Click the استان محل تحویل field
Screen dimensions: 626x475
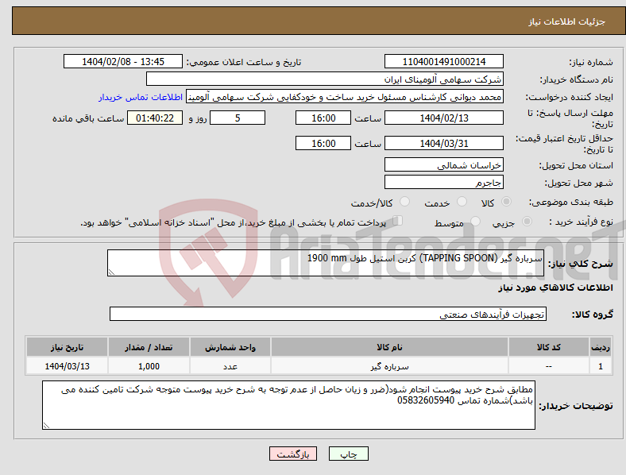point(443,165)
